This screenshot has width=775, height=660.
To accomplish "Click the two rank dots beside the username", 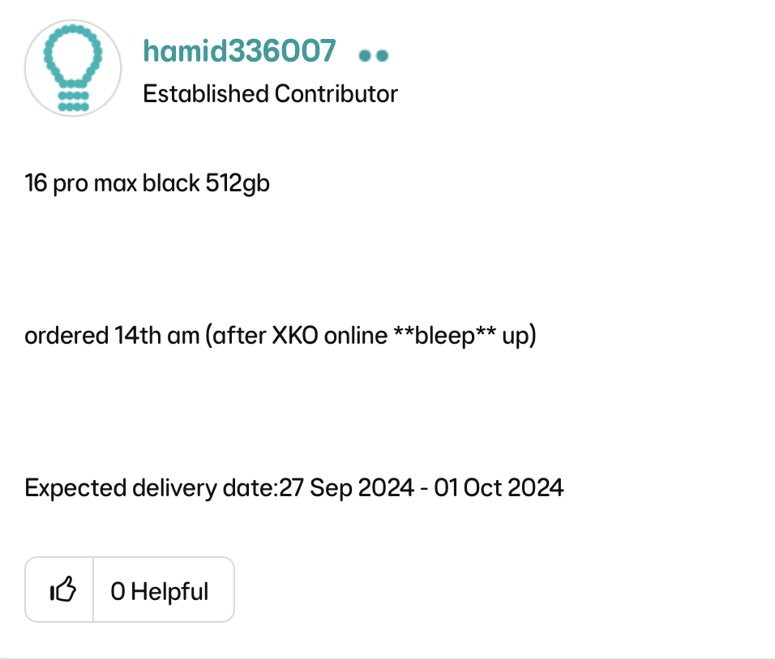I will (373, 55).
